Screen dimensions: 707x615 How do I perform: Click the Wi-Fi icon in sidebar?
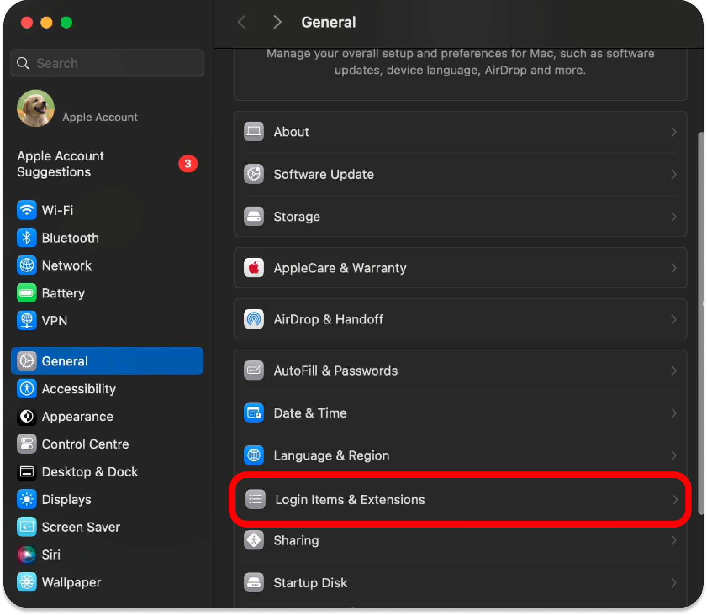point(26,210)
